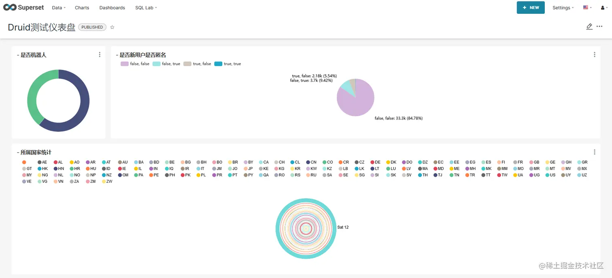Click the Druid测试仪表盘 dashboard title
Viewport: 612px width, 278px height.
point(42,27)
